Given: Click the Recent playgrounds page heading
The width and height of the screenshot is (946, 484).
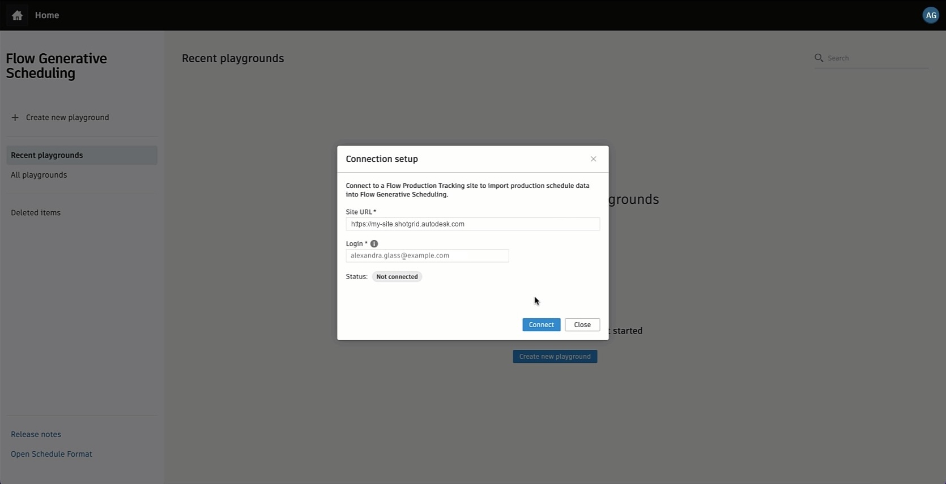Looking at the screenshot, I should tap(233, 58).
